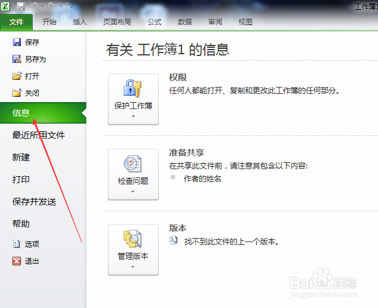Screen dimensions: 378x308
Task: Click the 另存为 icon in sidebar
Action: click(17, 59)
